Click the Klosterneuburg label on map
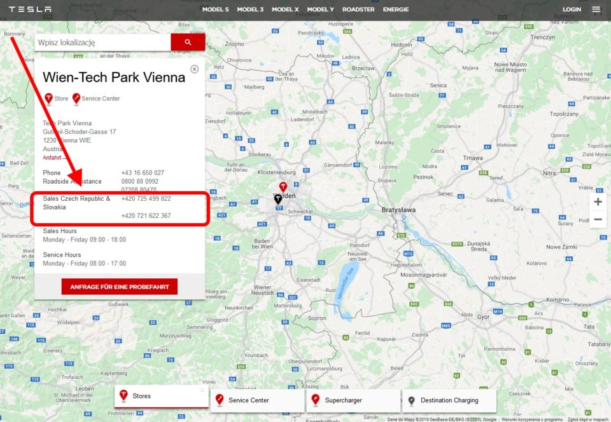Viewport: 611px width, 422px height. [x=277, y=172]
